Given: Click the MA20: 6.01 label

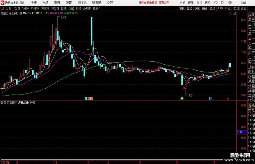Looking at the screenshot, I should (x=57, y=13).
